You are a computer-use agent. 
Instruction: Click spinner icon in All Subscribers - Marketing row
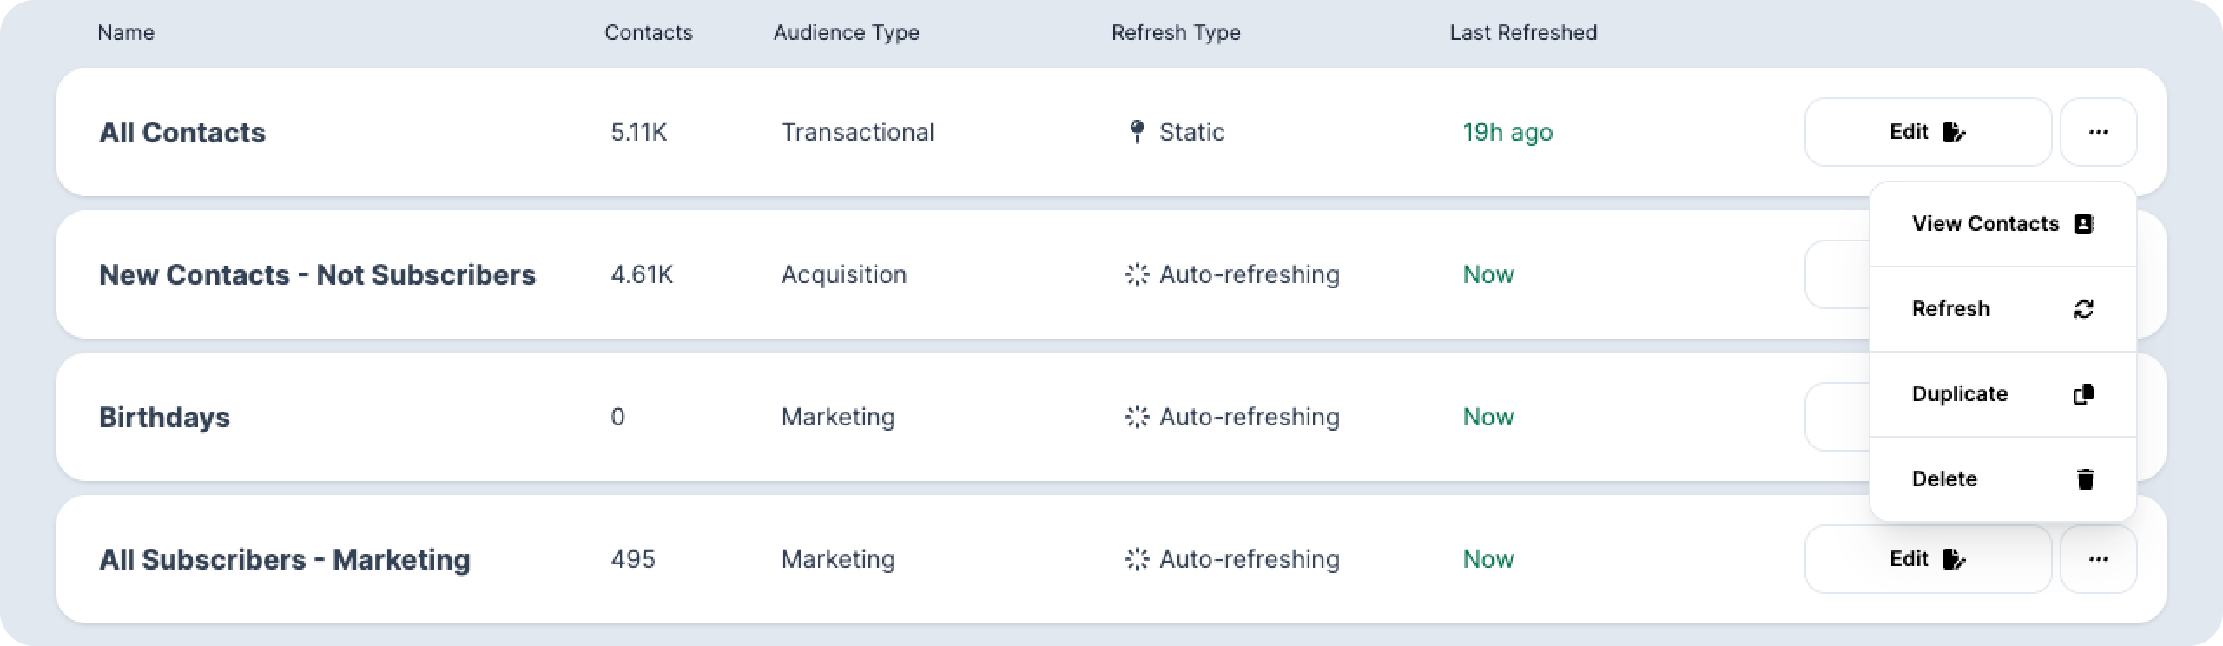point(1137,559)
